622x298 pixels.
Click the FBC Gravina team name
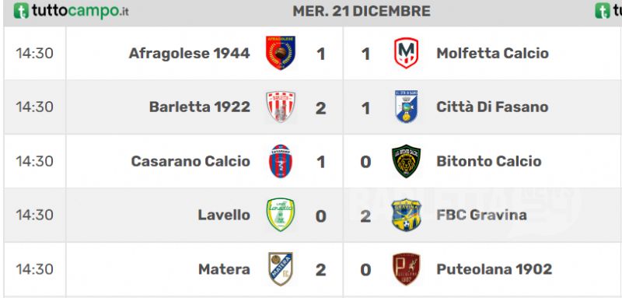(481, 215)
